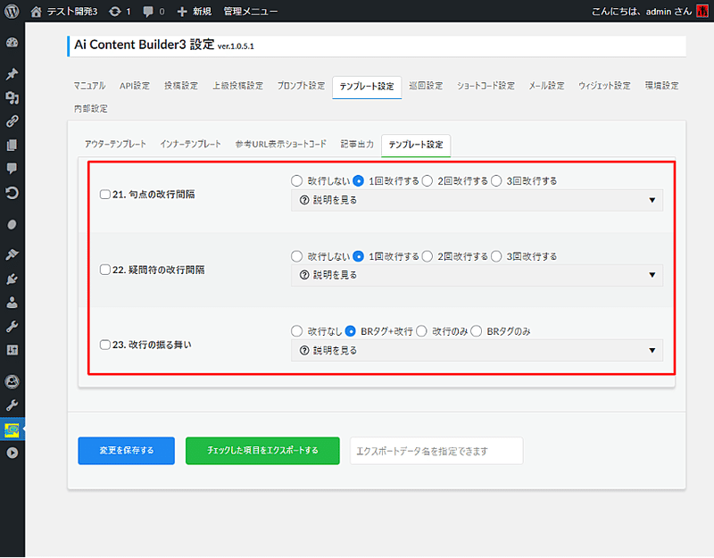Open the 上級投稿設定 tab
This screenshot has width=714, height=558.
[x=238, y=86]
